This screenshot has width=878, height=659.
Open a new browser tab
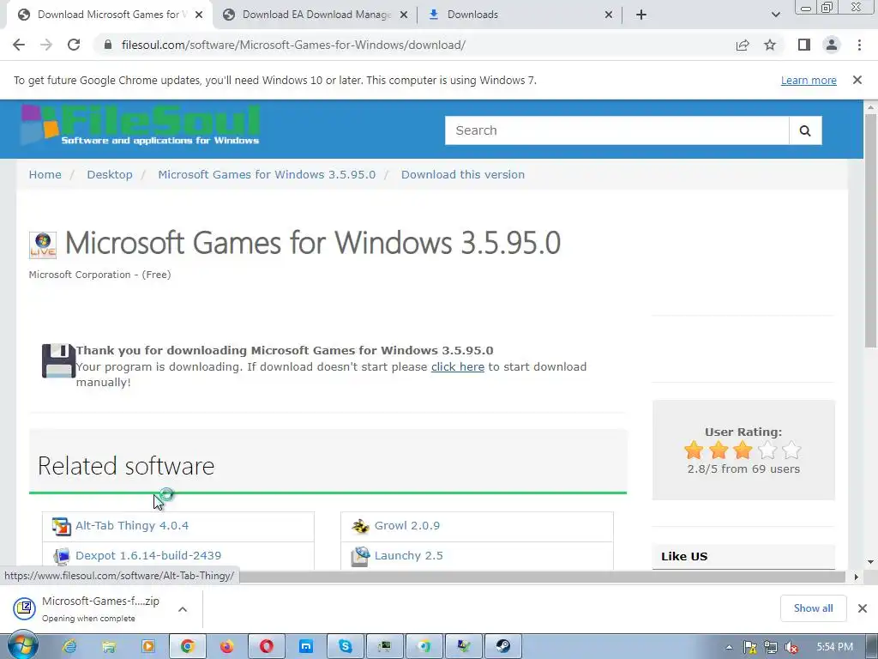click(641, 15)
